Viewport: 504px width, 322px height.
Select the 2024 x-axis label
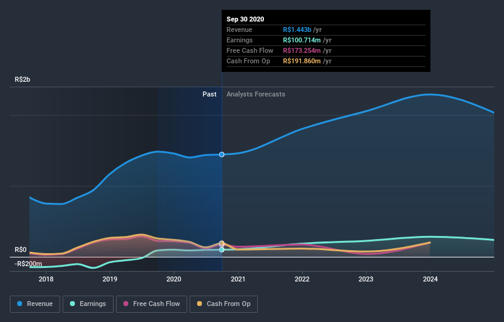pos(430,279)
